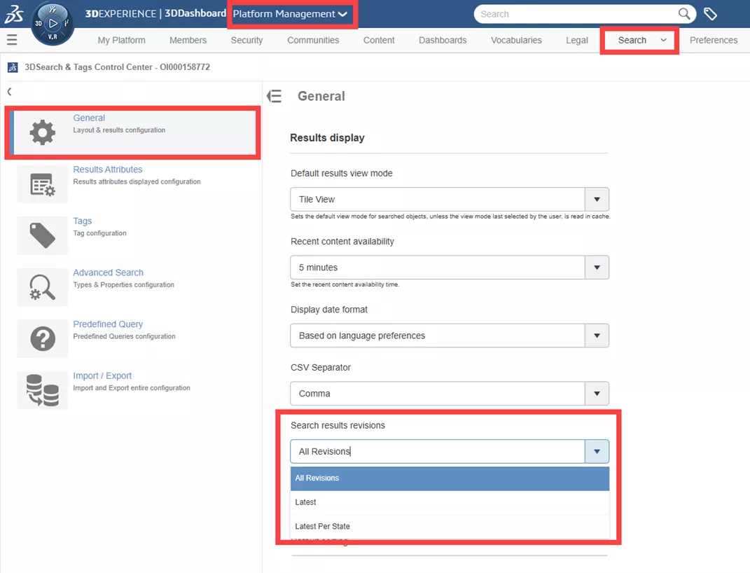Click the hamburger menu icon
Screen dimensions: 750x573
tap(12, 39)
